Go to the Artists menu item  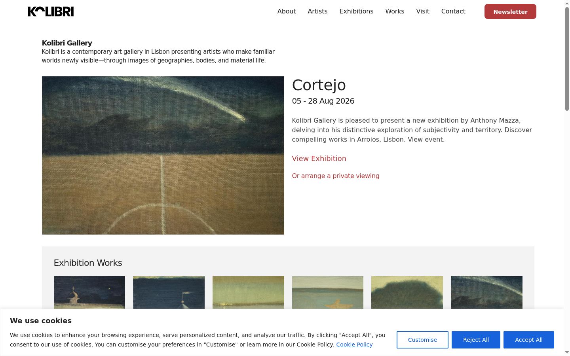click(x=317, y=11)
